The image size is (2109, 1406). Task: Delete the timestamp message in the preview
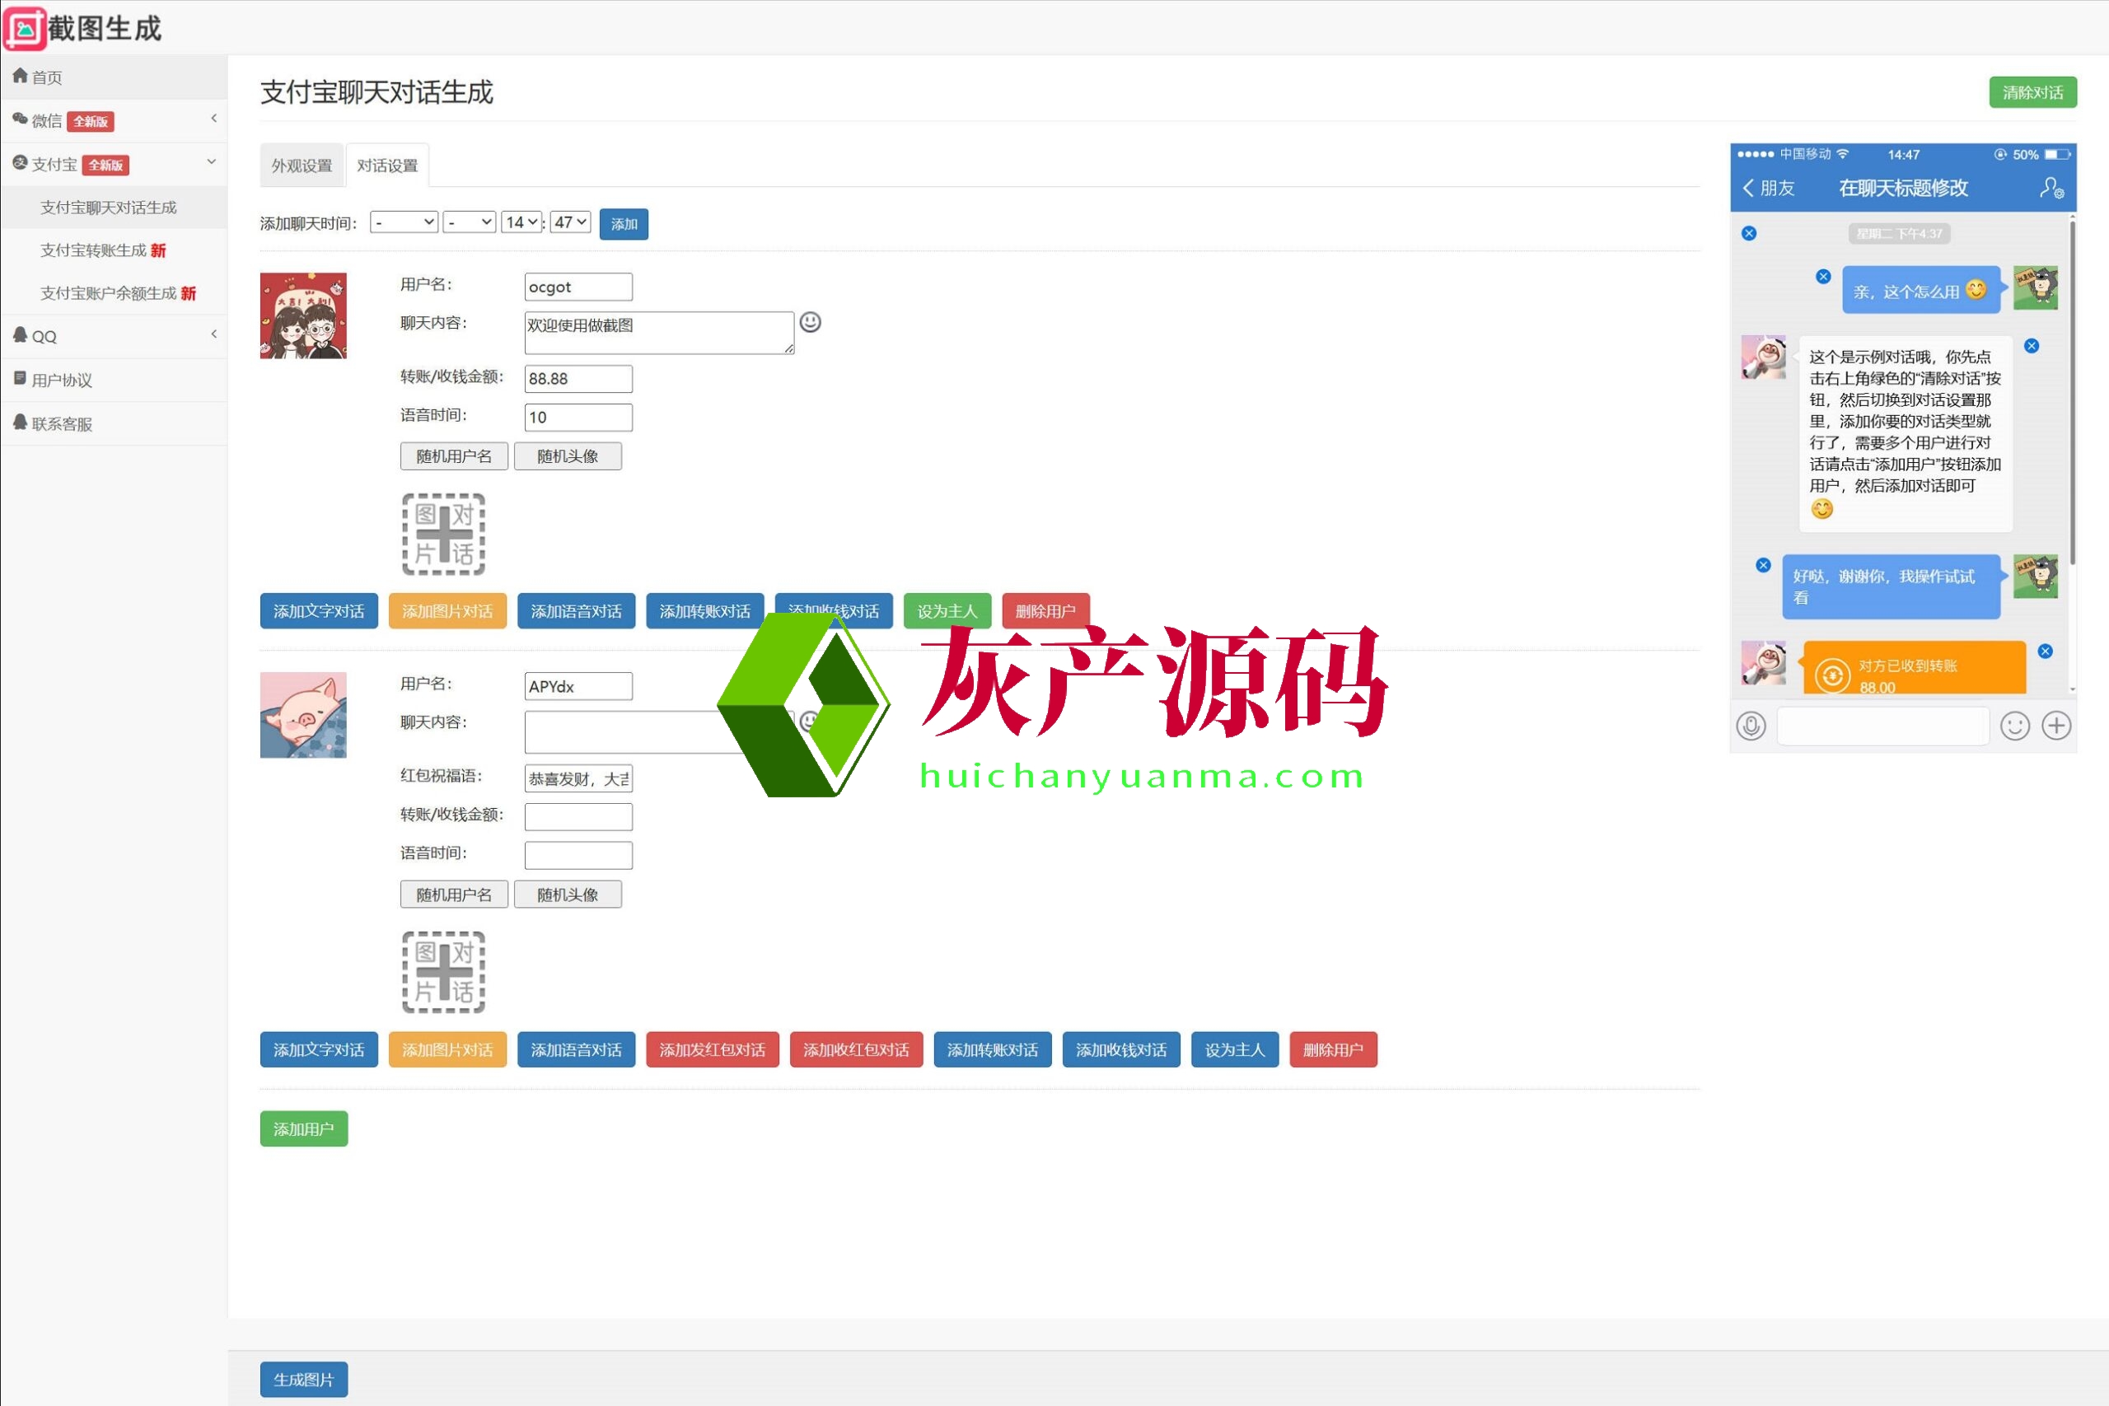(x=1748, y=234)
